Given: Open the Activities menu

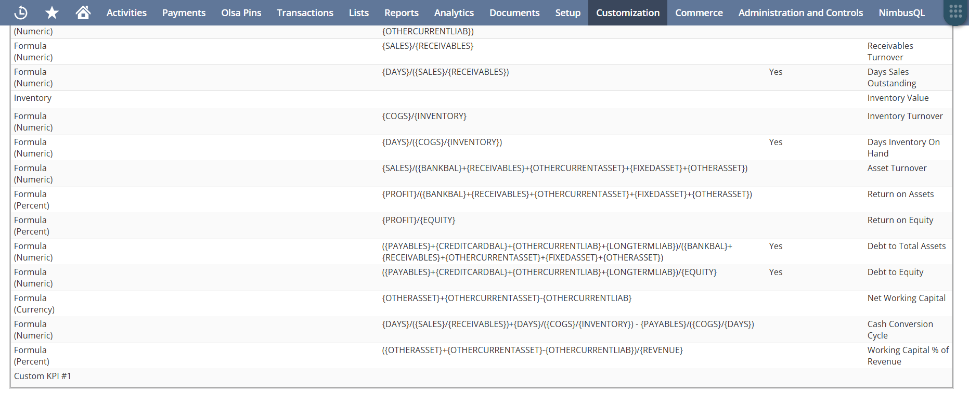Looking at the screenshot, I should click(126, 12).
